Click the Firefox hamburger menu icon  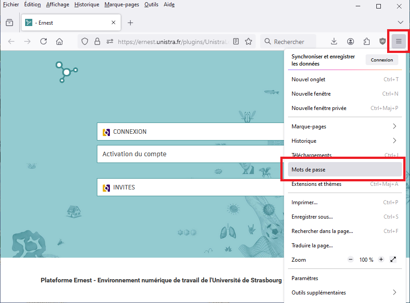tap(398, 42)
